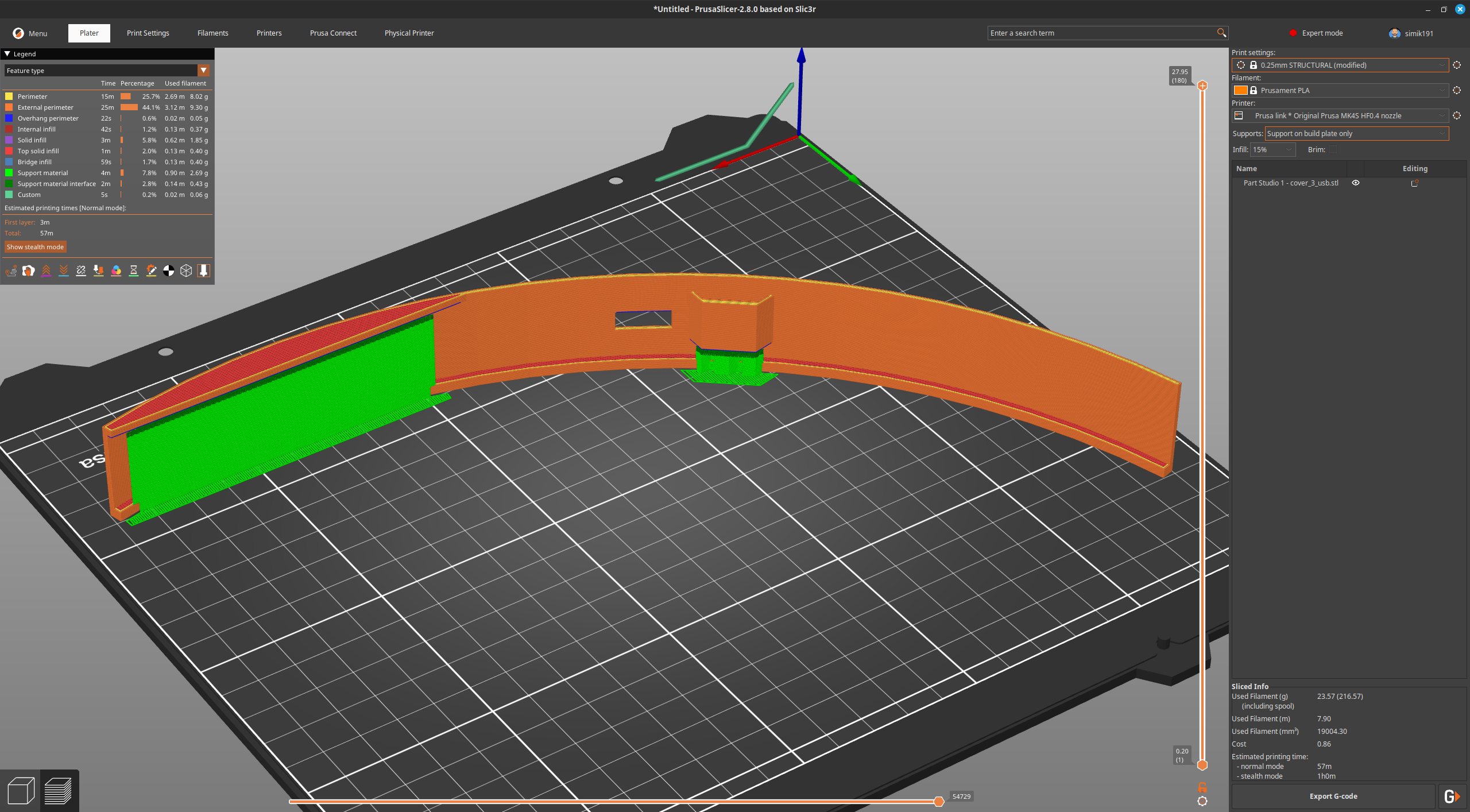Viewport: 1470px width, 812px height.
Task: Enable the Brim checkbox
Action: pyautogui.click(x=1333, y=149)
